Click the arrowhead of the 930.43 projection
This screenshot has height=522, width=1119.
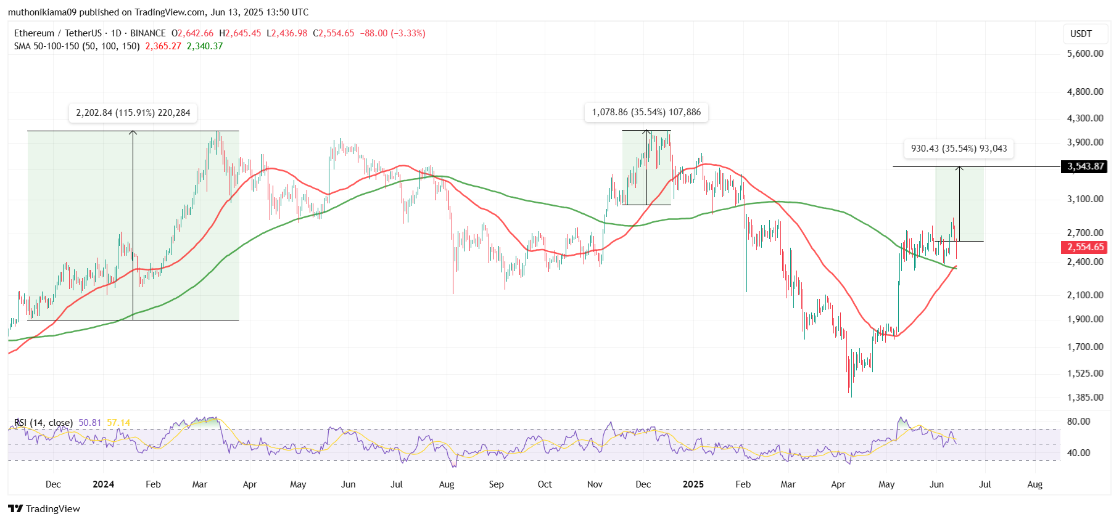959,168
